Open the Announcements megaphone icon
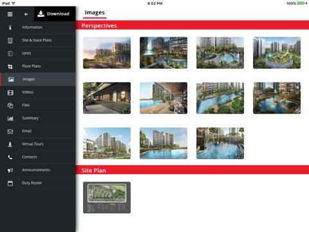The image size is (309, 232). (10, 170)
